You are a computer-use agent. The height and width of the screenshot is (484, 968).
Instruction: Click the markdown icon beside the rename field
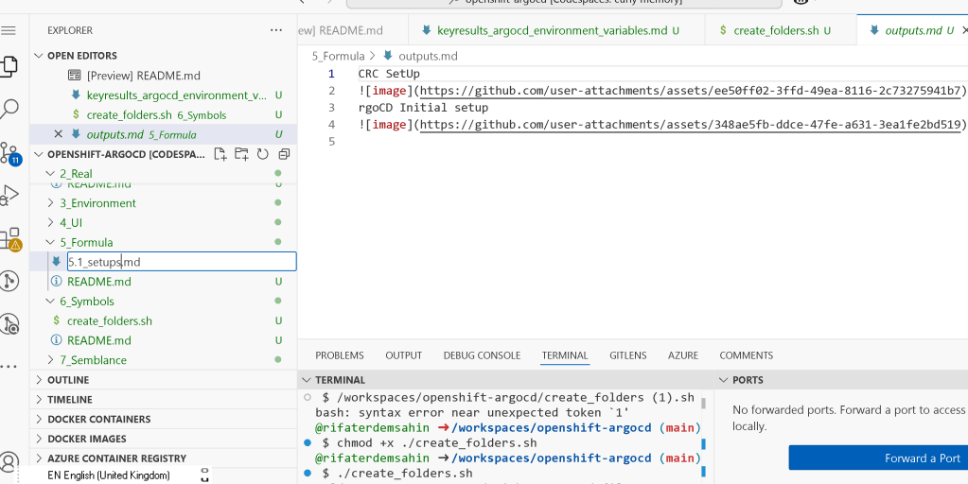pos(56,262)
